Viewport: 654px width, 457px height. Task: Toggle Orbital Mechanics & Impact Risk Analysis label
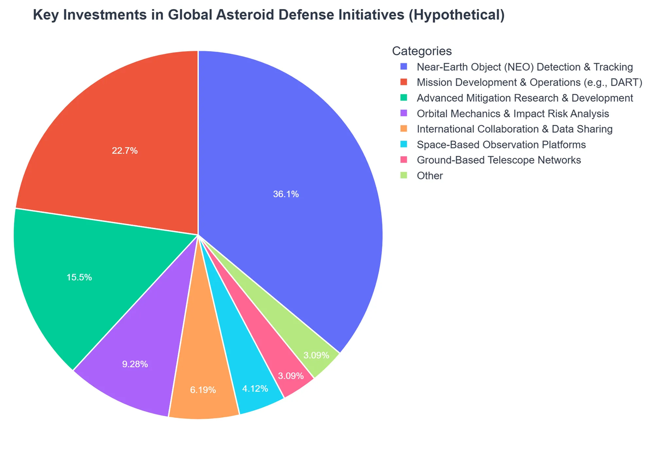coord(513,114)
